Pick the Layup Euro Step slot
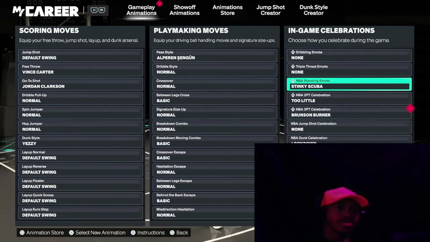430x242 pixels. pyautogui.click(x=81, y=213)
